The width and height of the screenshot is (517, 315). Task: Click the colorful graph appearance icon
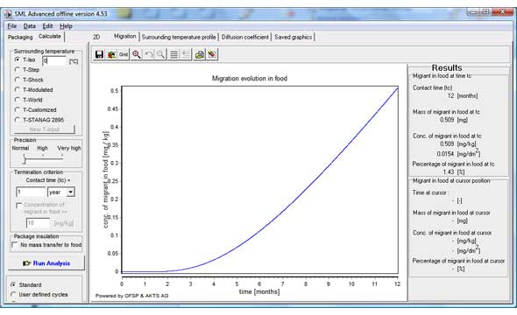pyautogui.click(x=111, y=54)
